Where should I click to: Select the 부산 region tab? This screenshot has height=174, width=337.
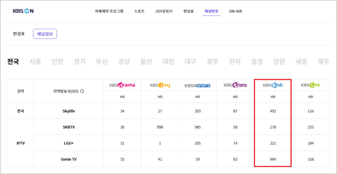[102, 62]
